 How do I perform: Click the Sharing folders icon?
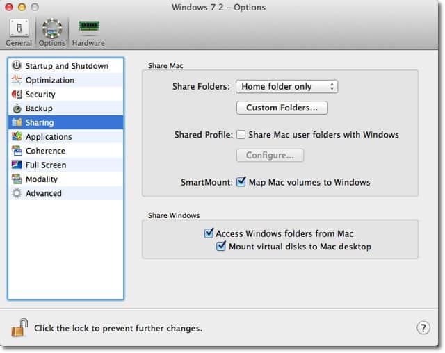pyautogui.click(x=17, y=122)
